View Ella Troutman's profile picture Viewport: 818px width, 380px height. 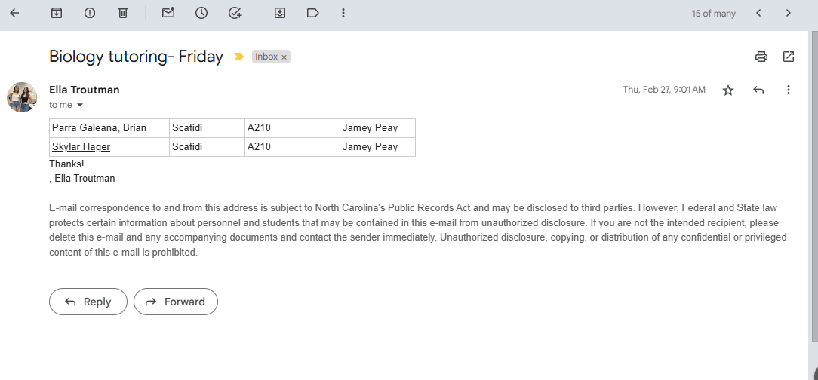click(x=22, y=97)
